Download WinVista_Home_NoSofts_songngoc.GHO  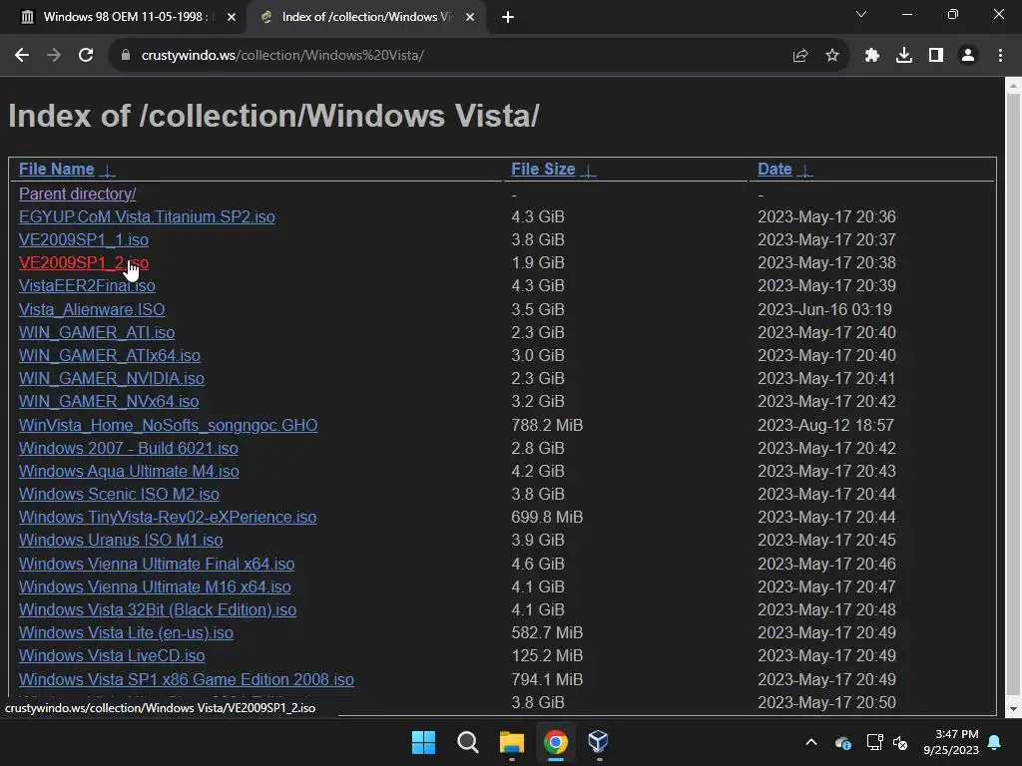tap(168, 425)
